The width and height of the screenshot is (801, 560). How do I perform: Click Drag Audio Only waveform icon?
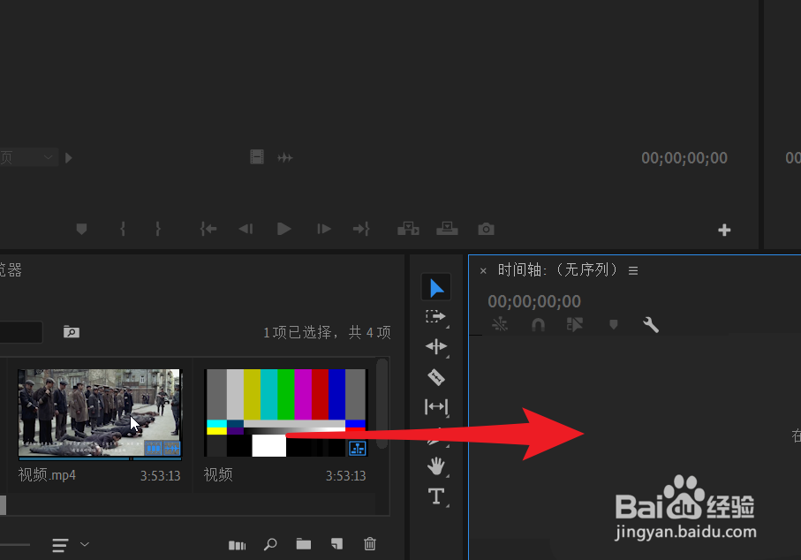coord(284,157)
